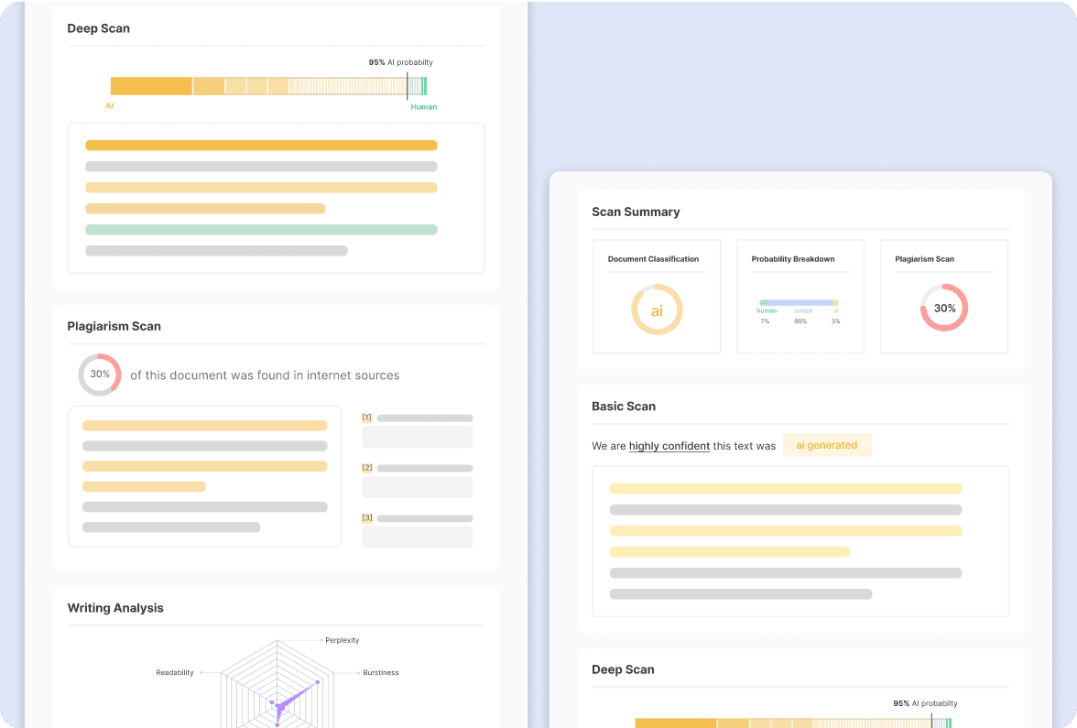1077x728 pixels.
Task: Click the Burstiness axis label
Action: [380, 672]
